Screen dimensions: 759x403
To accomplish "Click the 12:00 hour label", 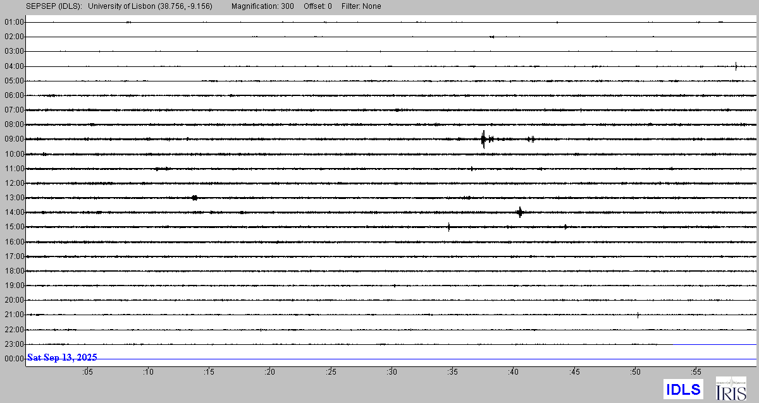I will pos(14,183).
